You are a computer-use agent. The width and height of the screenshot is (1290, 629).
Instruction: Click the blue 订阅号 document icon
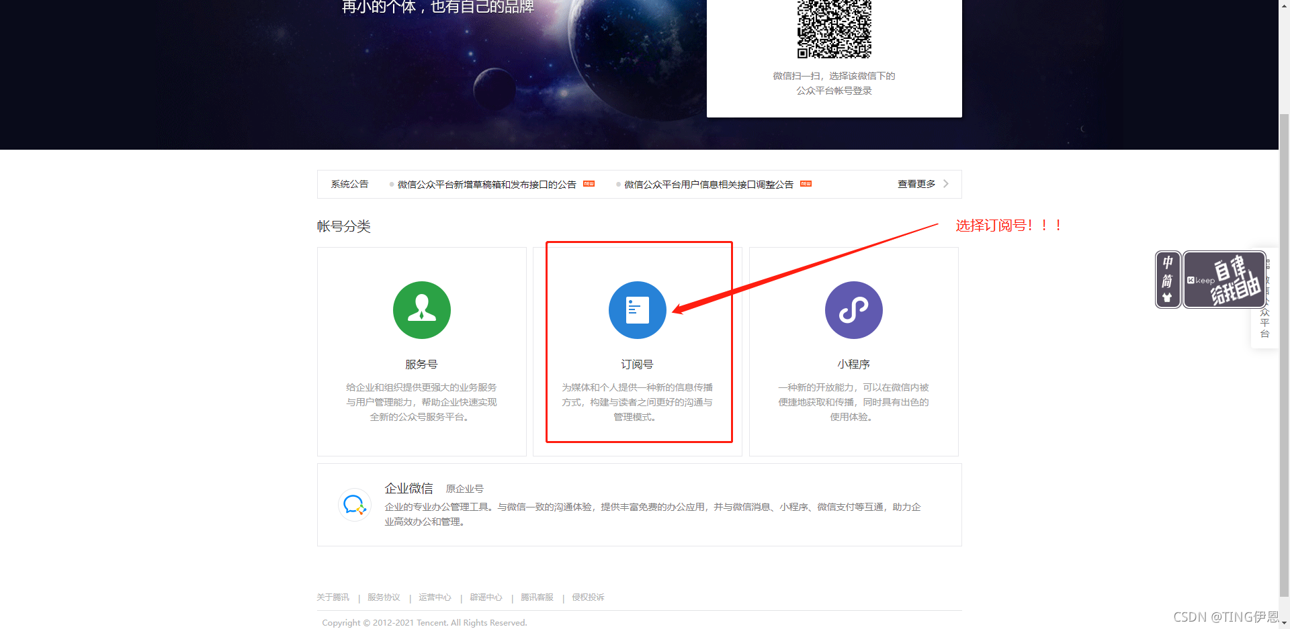click(638, 310)
